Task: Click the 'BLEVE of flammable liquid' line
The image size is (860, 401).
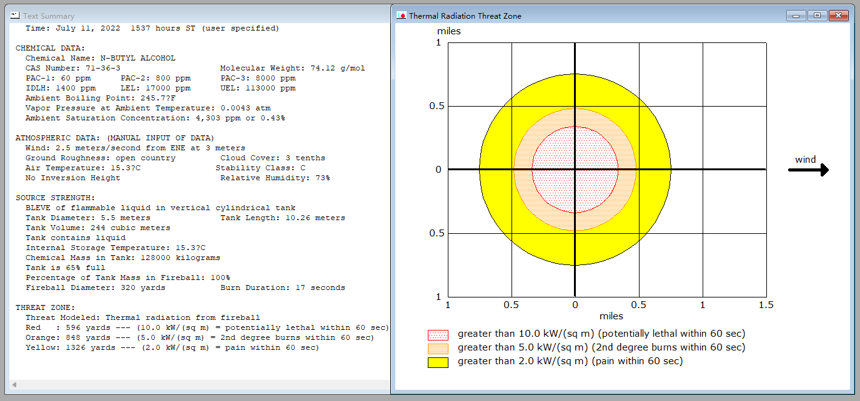Action: 161,208
